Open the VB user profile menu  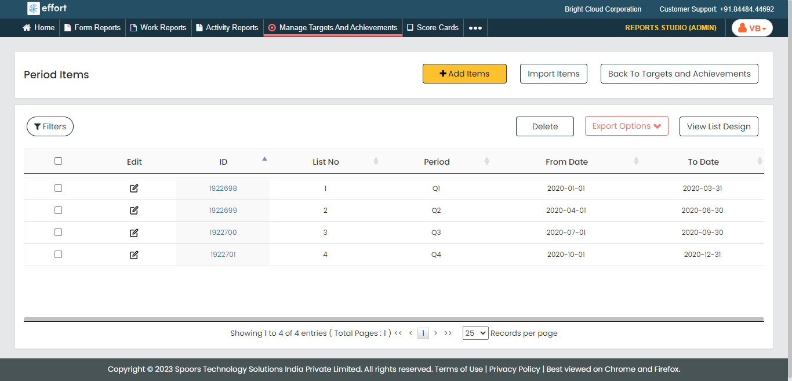[x=752, y=28]
